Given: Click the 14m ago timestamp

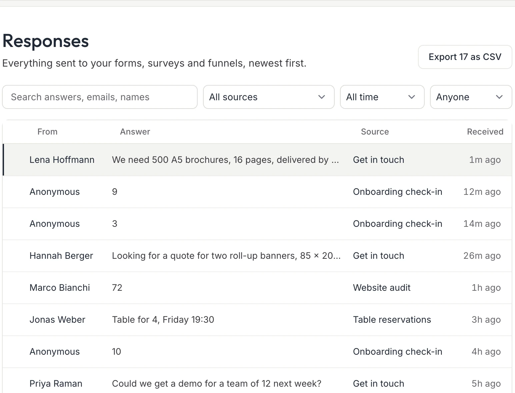Looking at the screenshot, I should (x=482, y=224).
